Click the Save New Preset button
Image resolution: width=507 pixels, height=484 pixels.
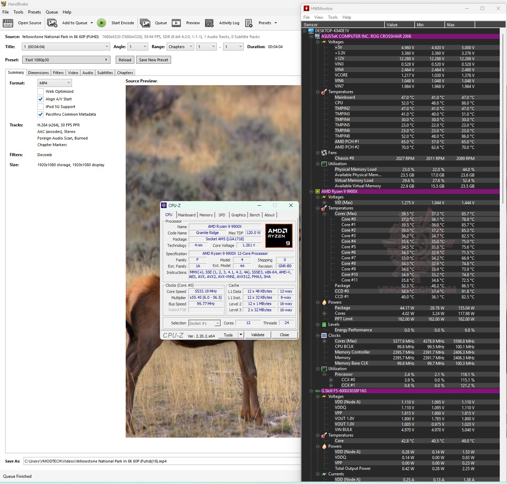(153, 60)
